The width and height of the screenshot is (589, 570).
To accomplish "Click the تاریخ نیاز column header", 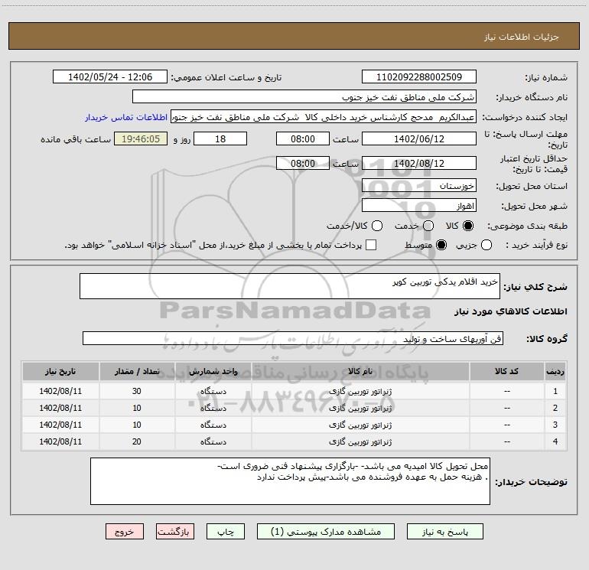I will coord(60,371).
